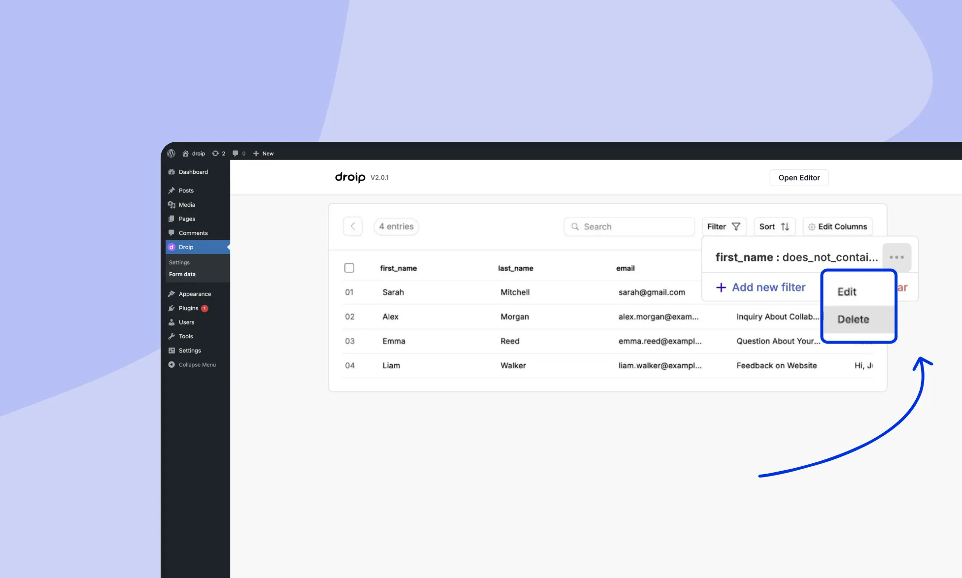Open Droip Settings submenu
The image size is (962, 578).
point(179,262)
